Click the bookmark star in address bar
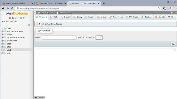The image size is (177, 99). coord(158,9)
